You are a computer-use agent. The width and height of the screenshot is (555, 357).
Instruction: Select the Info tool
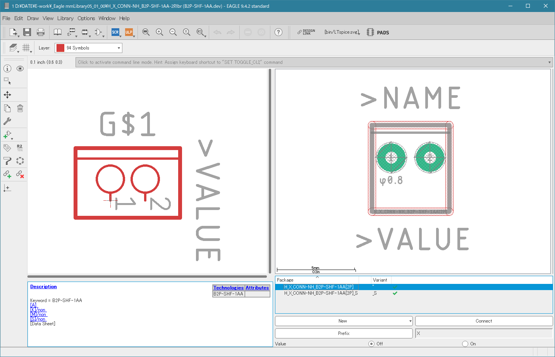point(7,68)
